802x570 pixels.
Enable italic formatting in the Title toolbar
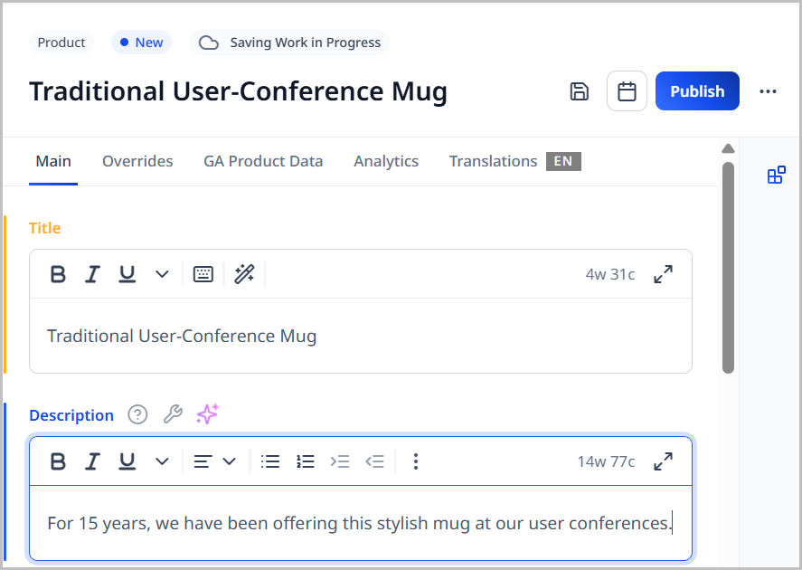tap(92, 273)
